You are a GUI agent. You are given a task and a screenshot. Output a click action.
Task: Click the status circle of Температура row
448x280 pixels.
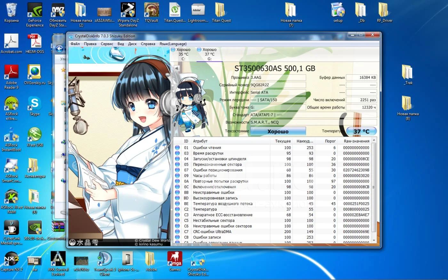pos(177,209)
